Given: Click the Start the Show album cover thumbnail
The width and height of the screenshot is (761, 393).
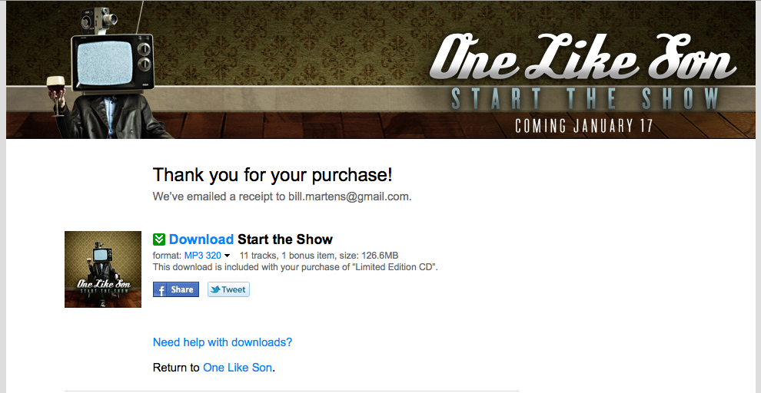Looking at the screenshot, I should point(103,269).
